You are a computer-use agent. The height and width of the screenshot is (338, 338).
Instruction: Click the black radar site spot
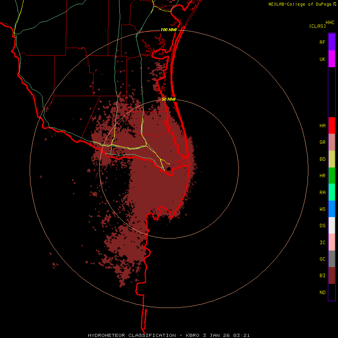coord(169,169)
